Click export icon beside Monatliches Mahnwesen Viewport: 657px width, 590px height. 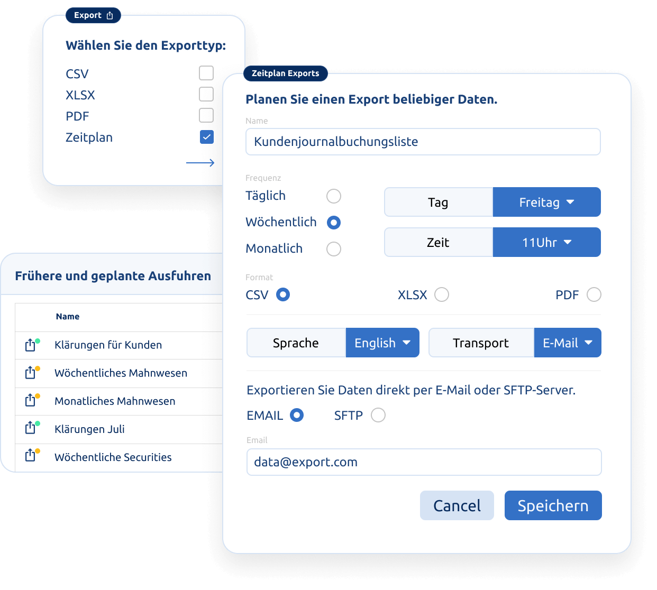point(31,401)
